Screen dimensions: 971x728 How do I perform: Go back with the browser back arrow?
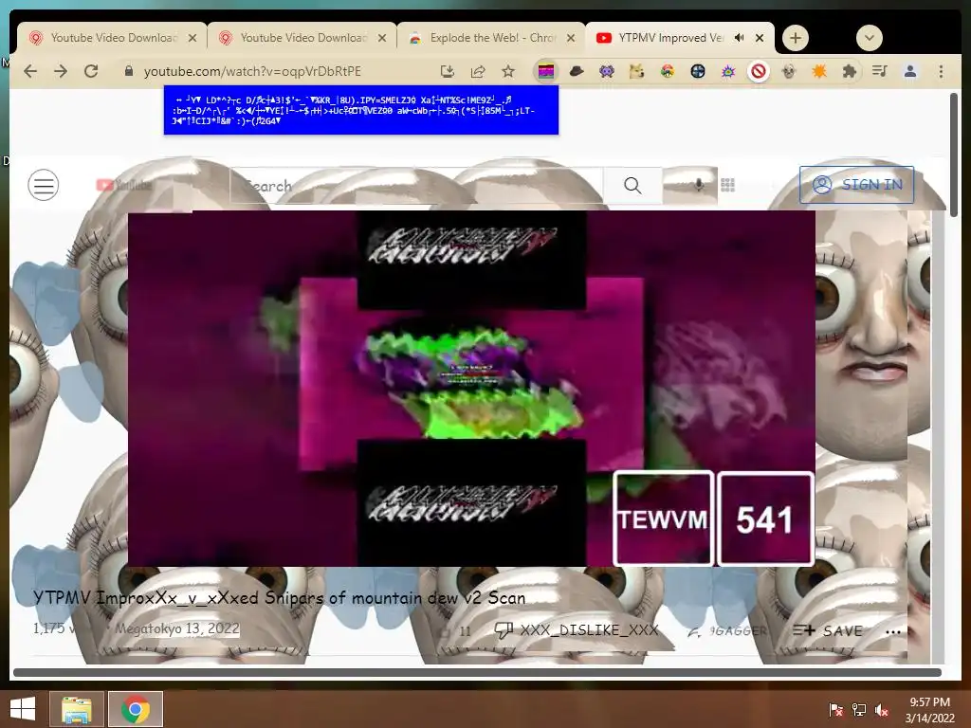click(x=30, y=71)
